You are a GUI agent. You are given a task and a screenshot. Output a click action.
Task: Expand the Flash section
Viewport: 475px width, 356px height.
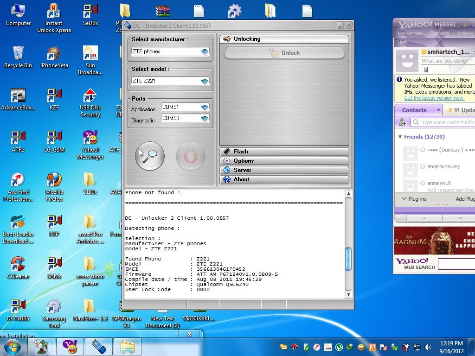pyautogui.click(x=284, y=152)
